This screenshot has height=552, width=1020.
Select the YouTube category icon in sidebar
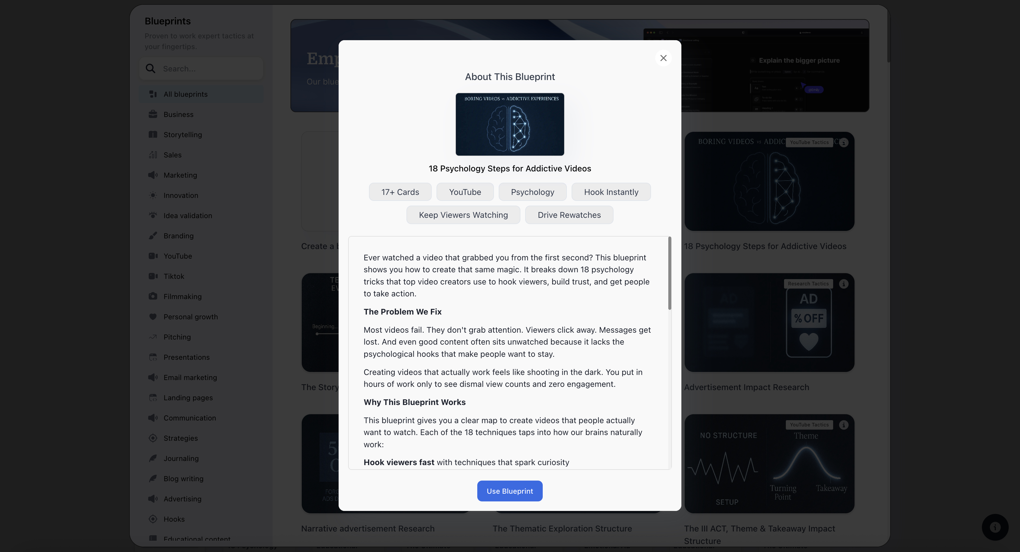pyautogui.click(x=153, y=256)
